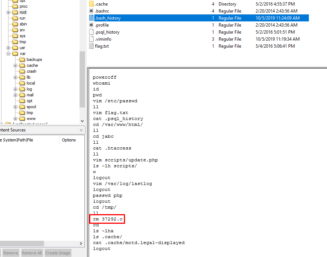Select the var folder icon
Viewport: 327px width, 257px height.
(15, 54)
